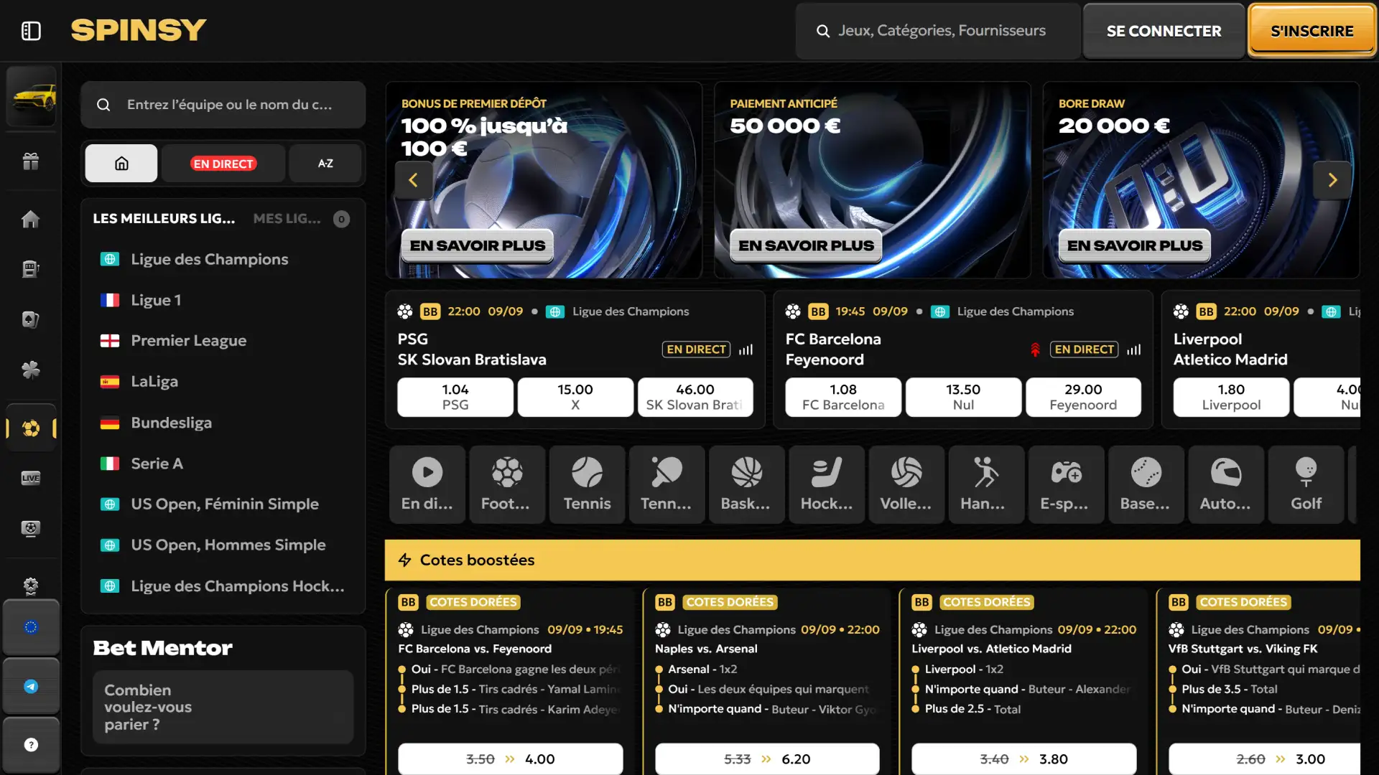
Task: Open the playing card casino icon in sidebar
Action: coord(31,319)
